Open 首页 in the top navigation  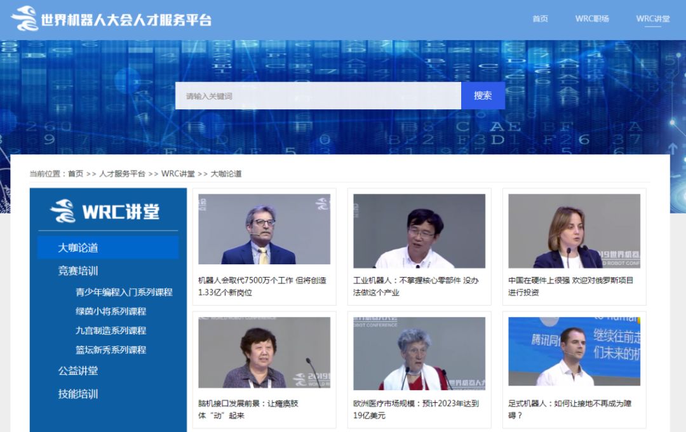coord(540,18)
